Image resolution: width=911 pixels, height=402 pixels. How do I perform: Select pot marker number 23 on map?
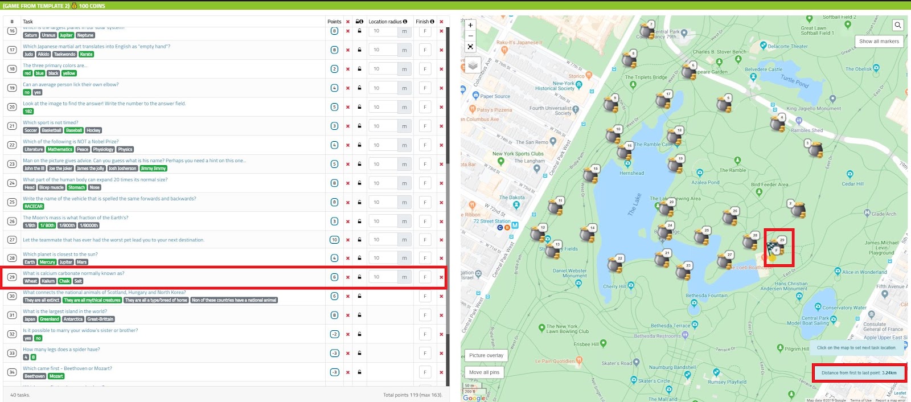point(683,271)
